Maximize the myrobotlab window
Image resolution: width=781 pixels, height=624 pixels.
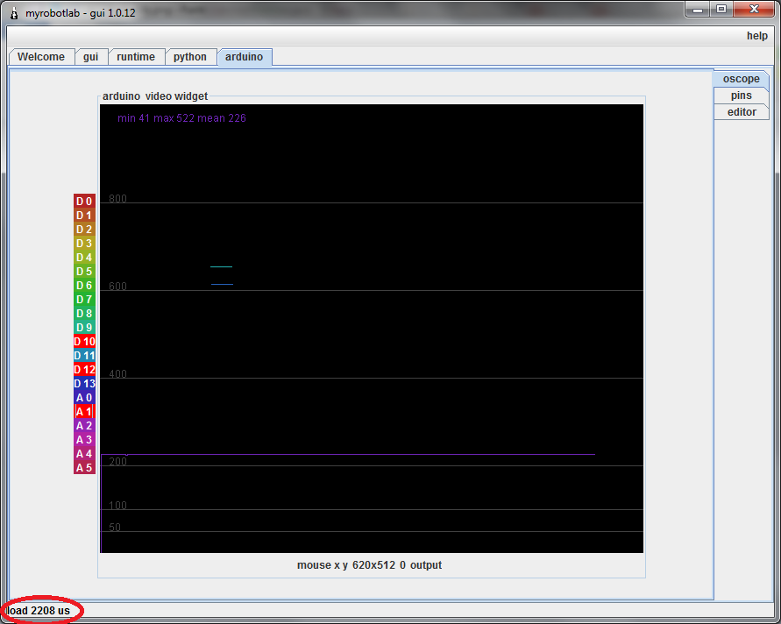(x=721, y=9)
